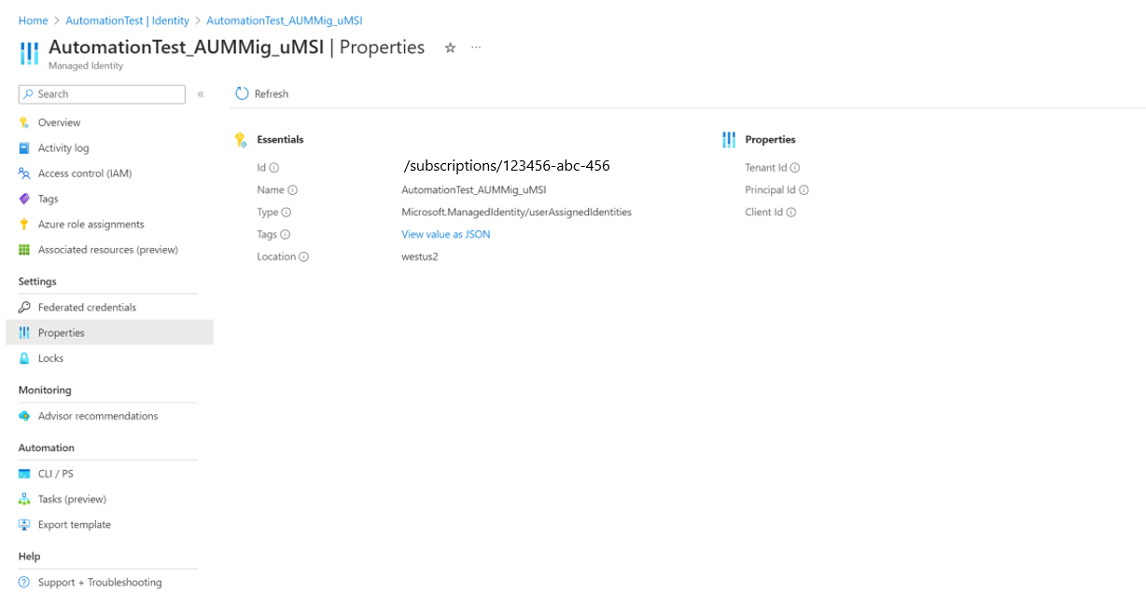Screen dimensions: 1146x607
Task: Click the Properties bars icon in sidebar
Action: [x=24, y=333]
